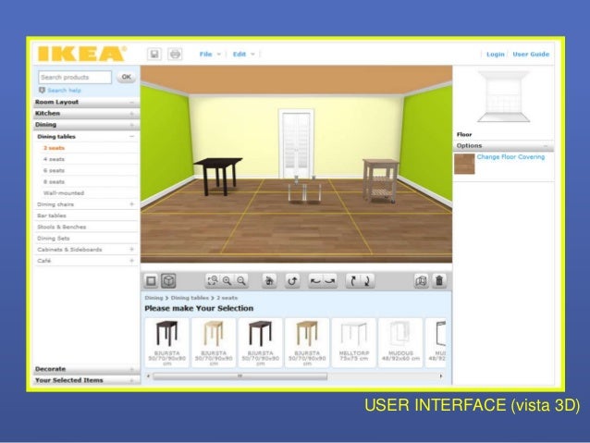Expand the Café subcategory

point(131,261)
